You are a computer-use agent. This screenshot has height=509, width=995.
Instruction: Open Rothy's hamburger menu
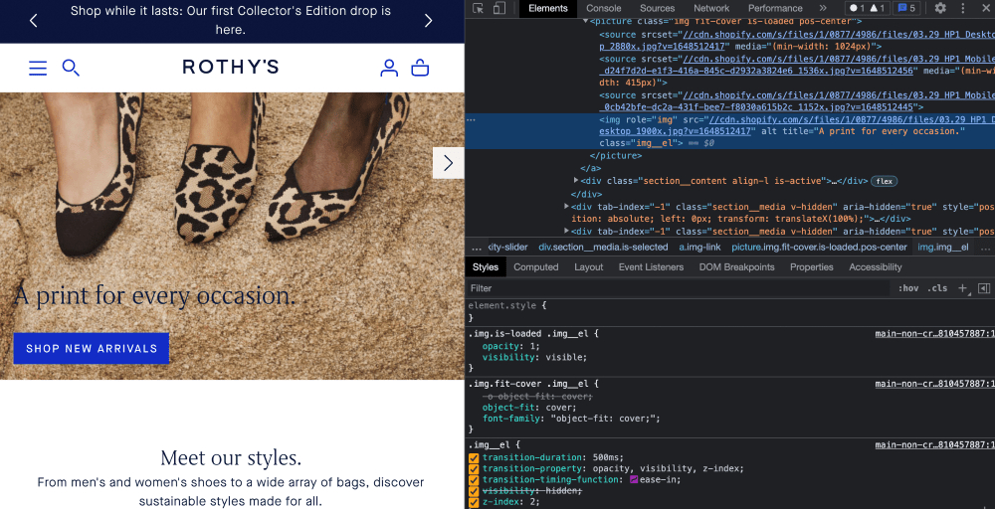coord(38,68)
